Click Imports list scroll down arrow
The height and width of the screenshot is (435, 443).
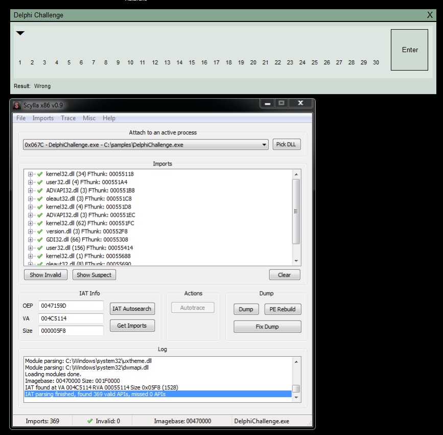click(296, 261)
